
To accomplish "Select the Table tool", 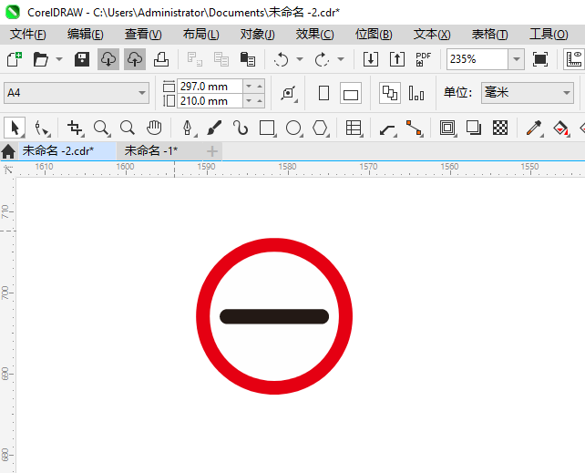I will click(354, 128).
